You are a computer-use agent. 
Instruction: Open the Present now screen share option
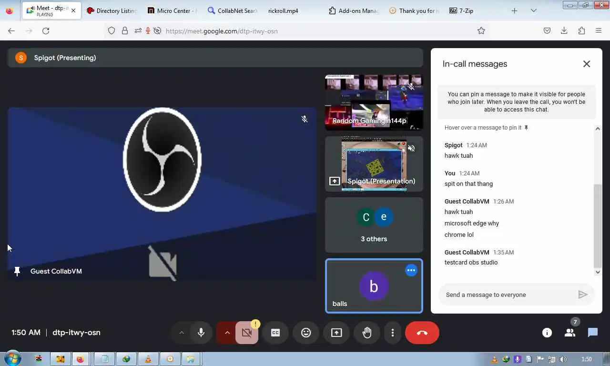click(x=336, y=333)
